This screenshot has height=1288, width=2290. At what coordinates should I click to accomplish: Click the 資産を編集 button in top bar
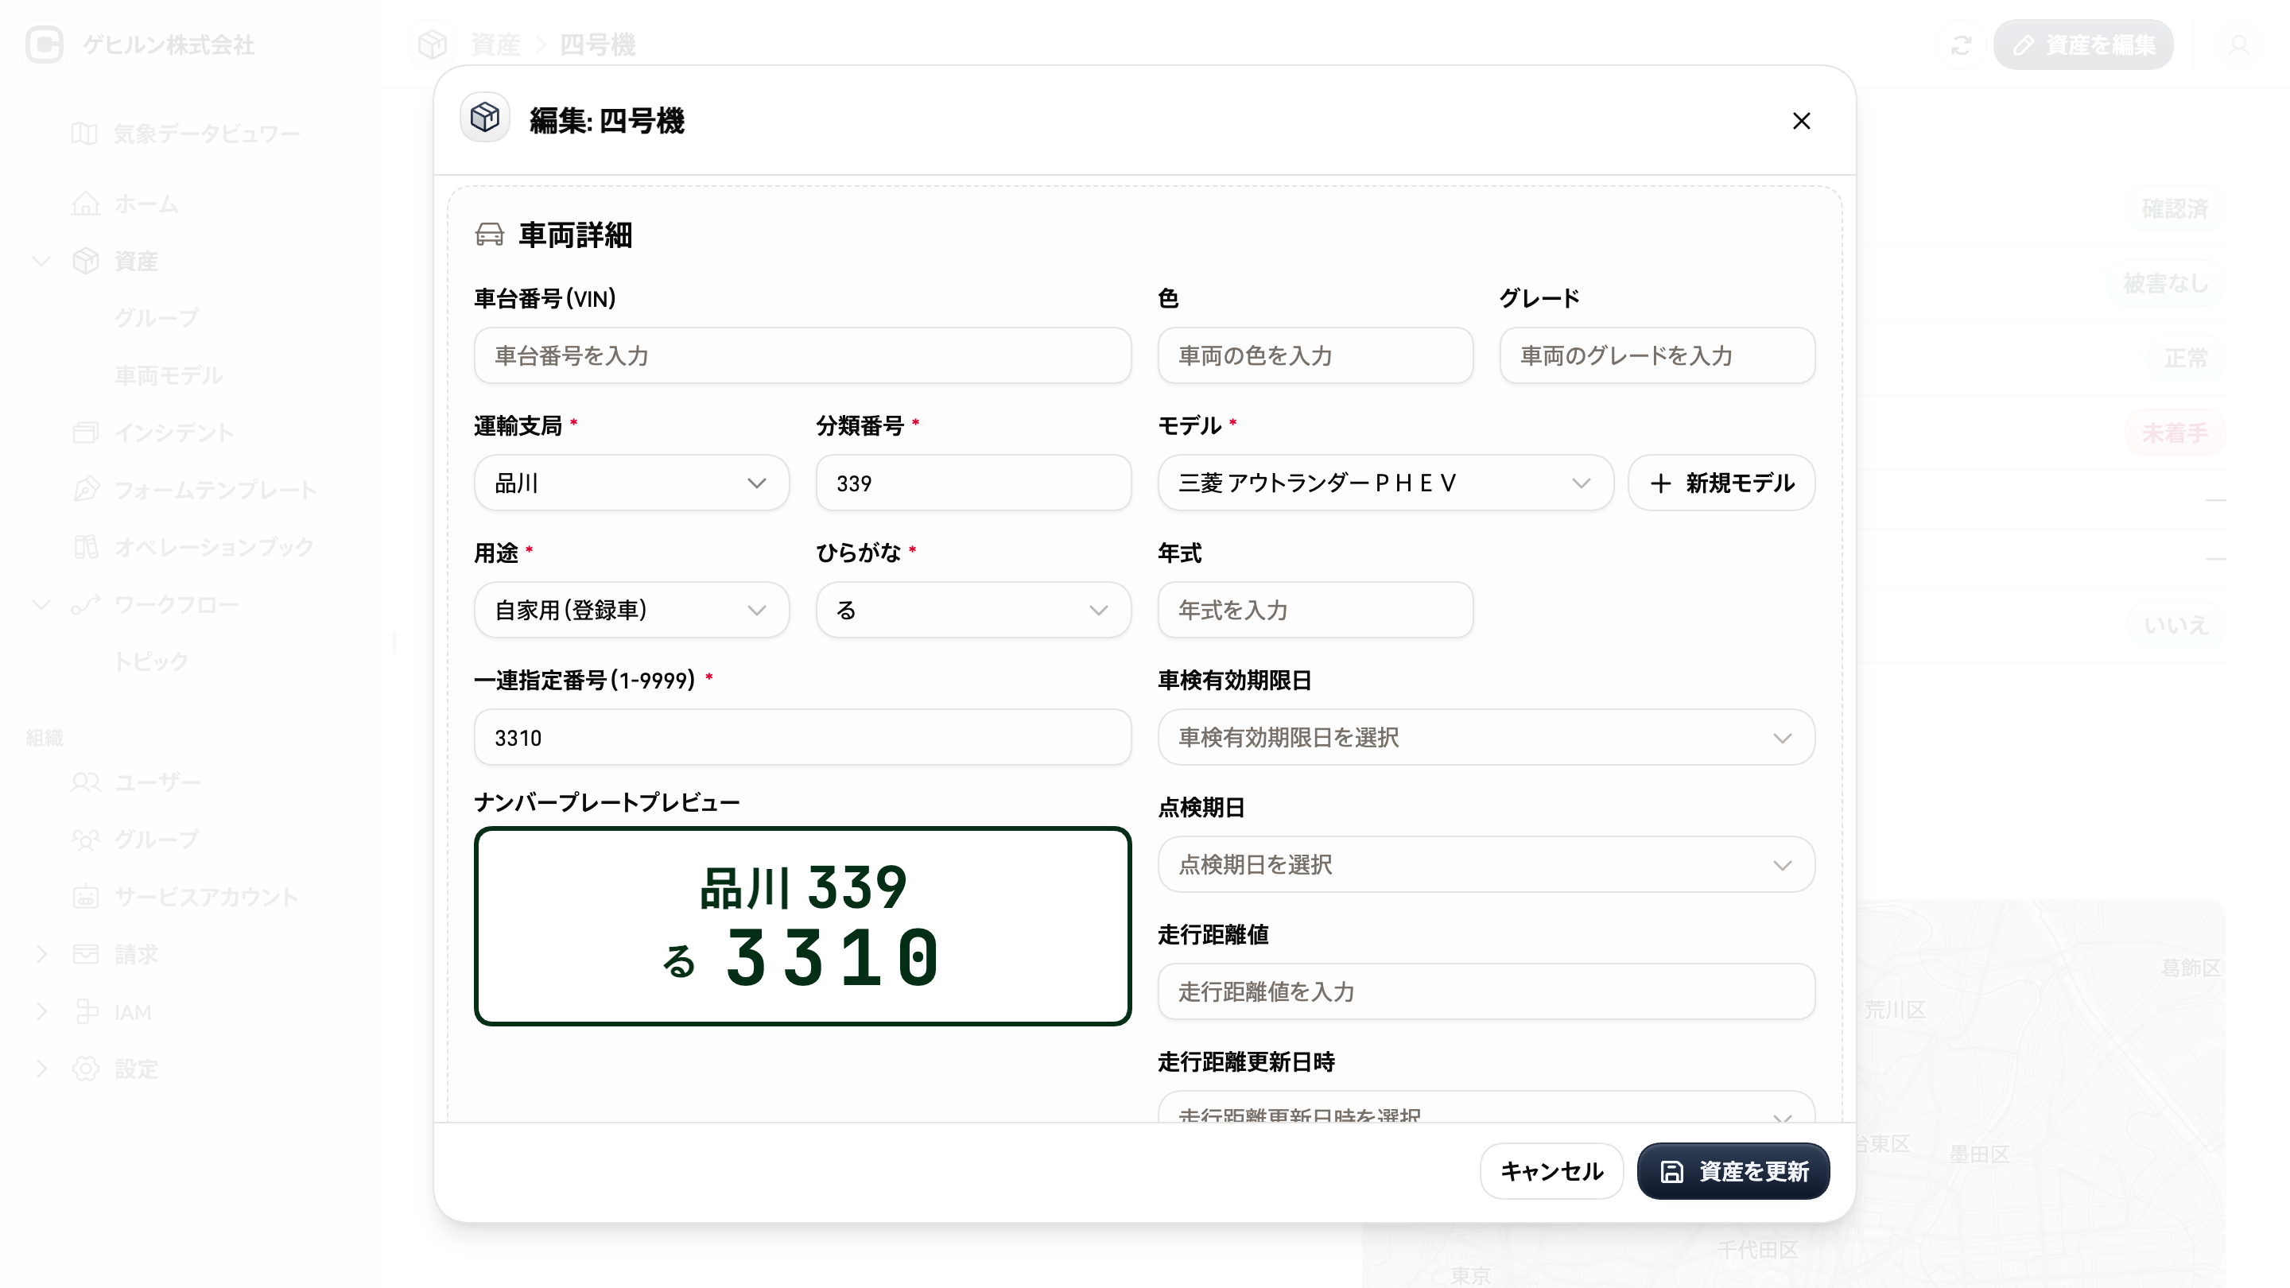(2082, 45)
